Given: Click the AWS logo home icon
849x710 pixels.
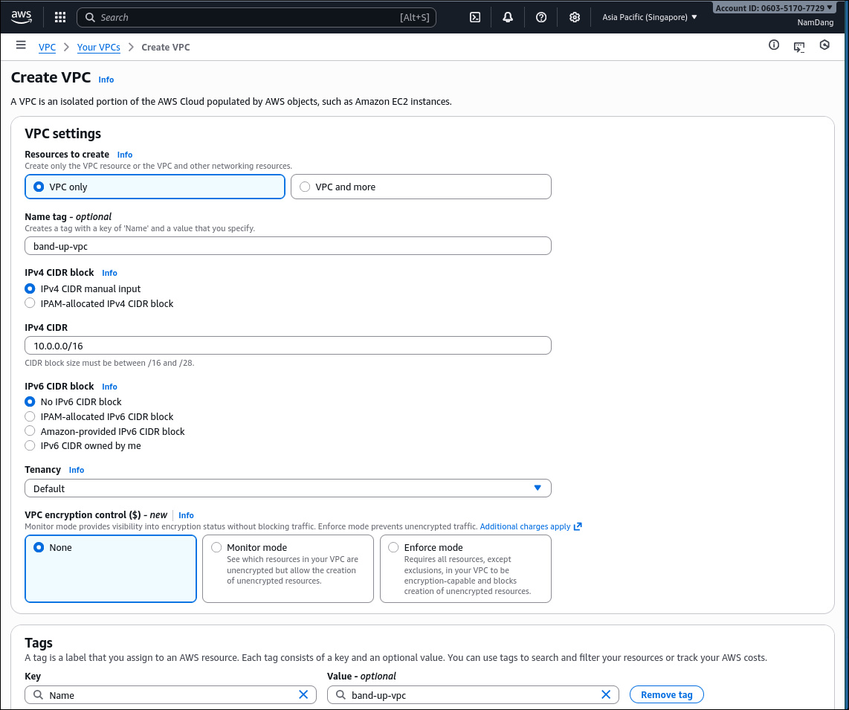Looking at the screenshot, I should (x=22, y=16).
